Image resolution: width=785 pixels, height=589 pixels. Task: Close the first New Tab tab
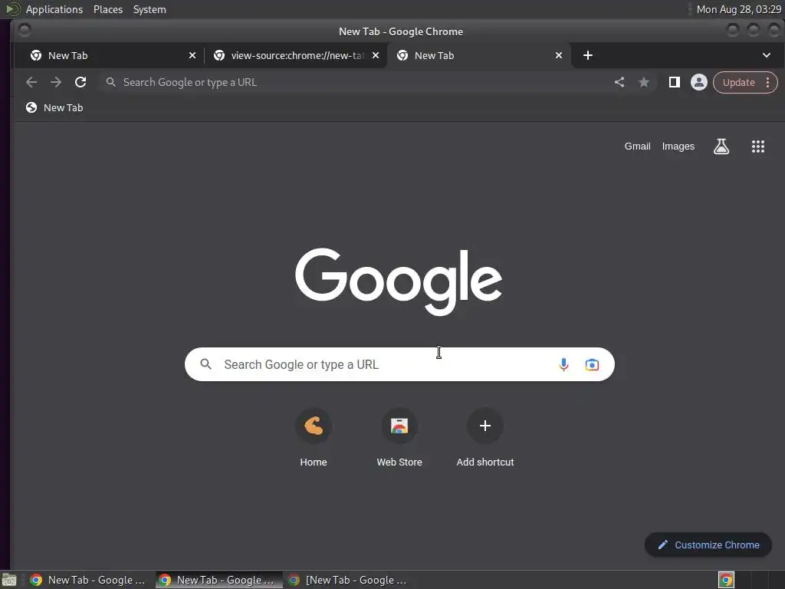[192, 55]
